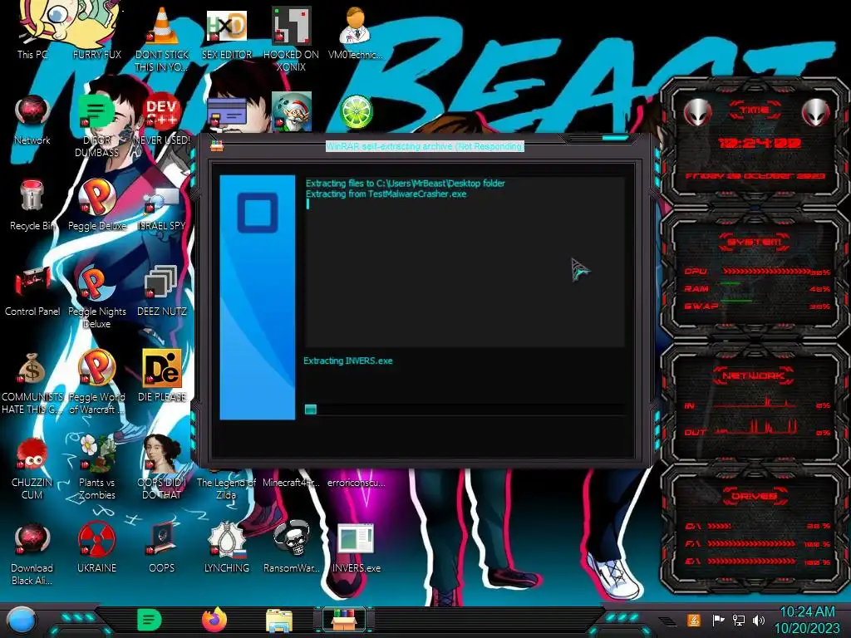Open Download Black Ali... shortcut

click(32, 553)
